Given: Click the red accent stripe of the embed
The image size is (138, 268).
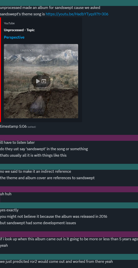Looking at the screenshot, I should tap(0, 70).
